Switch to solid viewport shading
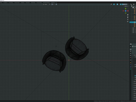The width and height of the screenshot is (136, 102). point(124,4)
